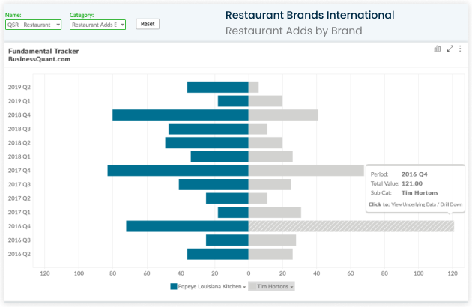Image resolution: width=472 pixels, height=307 pixels.
Task: Click View Underlying Data / Drill Down in tooltip
Action: [426, 204]
